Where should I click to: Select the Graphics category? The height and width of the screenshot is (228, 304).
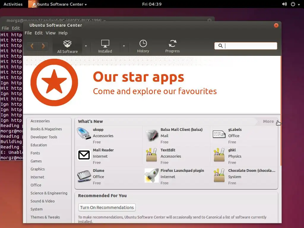[38, 169]
